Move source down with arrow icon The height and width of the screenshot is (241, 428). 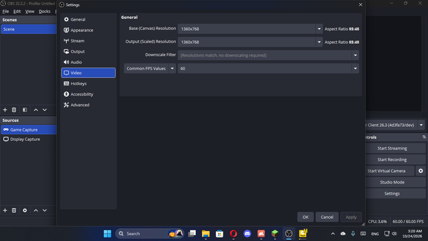click(x=45, y=210)
